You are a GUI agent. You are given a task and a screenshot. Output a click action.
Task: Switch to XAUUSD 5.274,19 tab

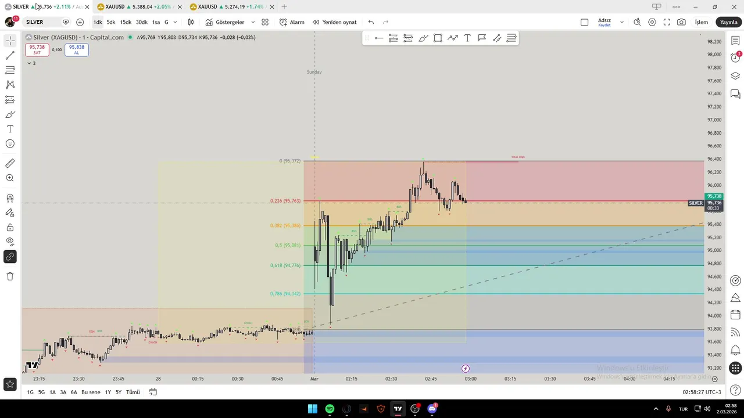point(231,7)
